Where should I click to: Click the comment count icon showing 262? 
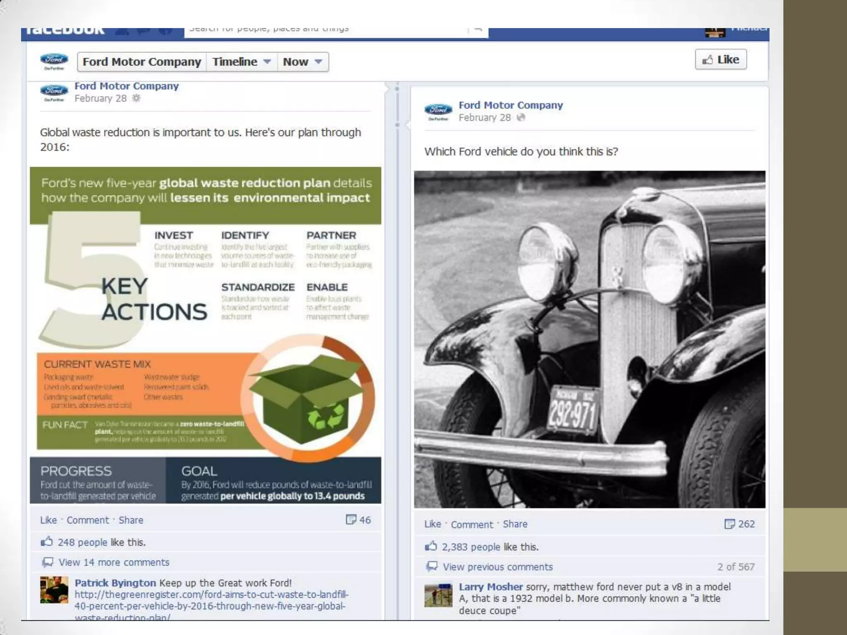(729, 524)
